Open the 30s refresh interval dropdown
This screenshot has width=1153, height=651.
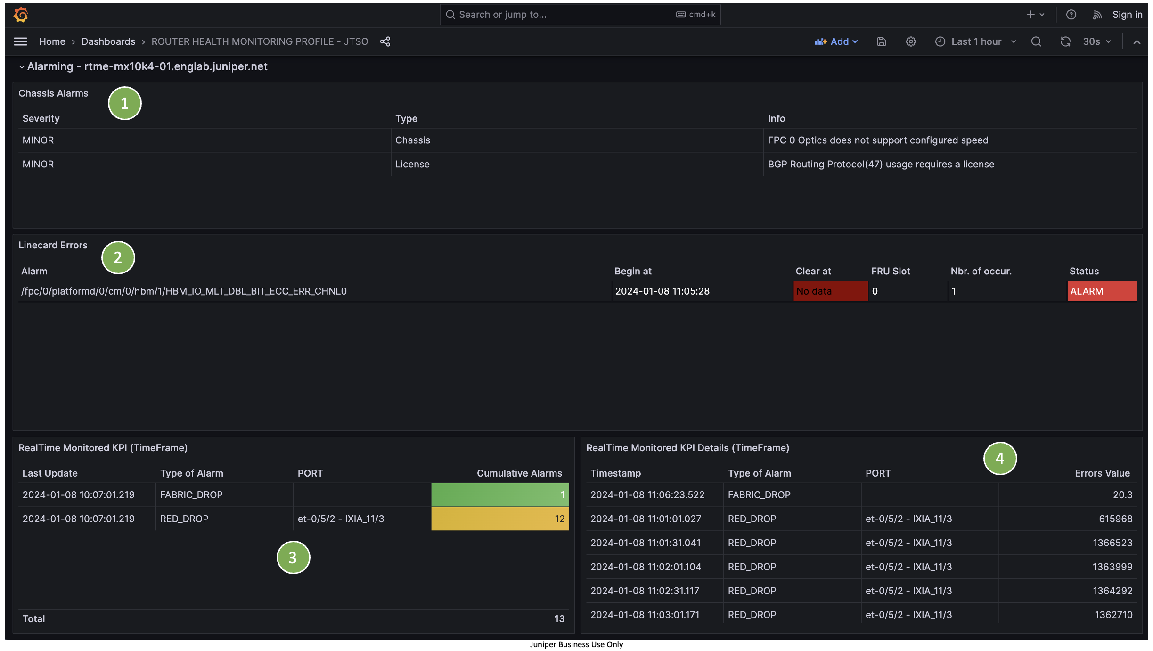[x=1096, y=41]
